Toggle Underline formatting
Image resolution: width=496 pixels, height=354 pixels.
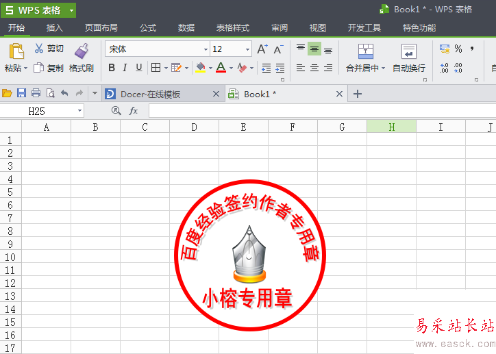click(x=139, y=68)
